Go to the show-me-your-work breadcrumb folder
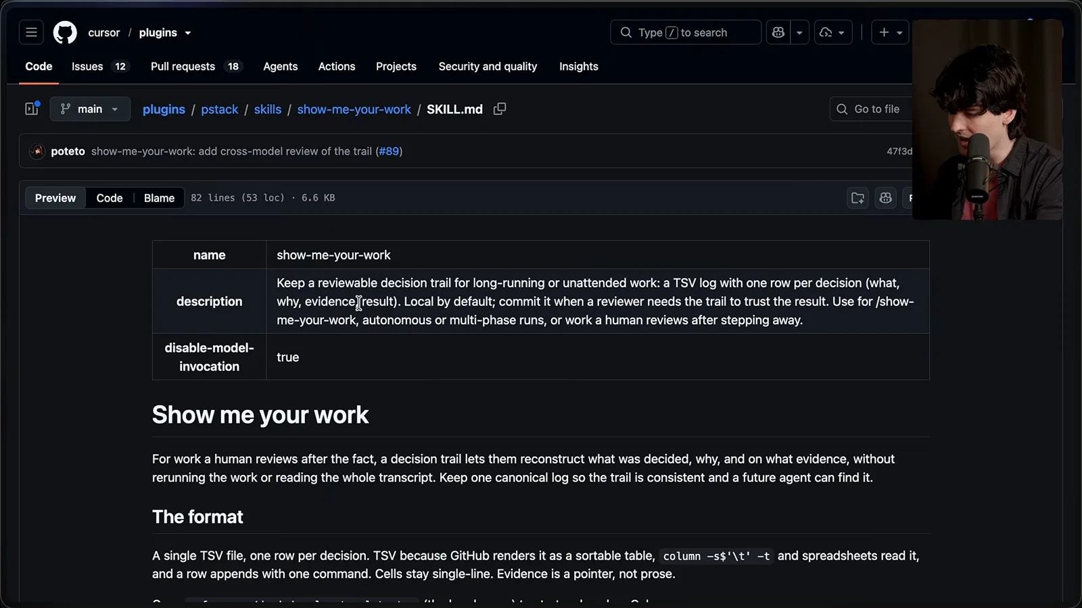 coord(354,109)
